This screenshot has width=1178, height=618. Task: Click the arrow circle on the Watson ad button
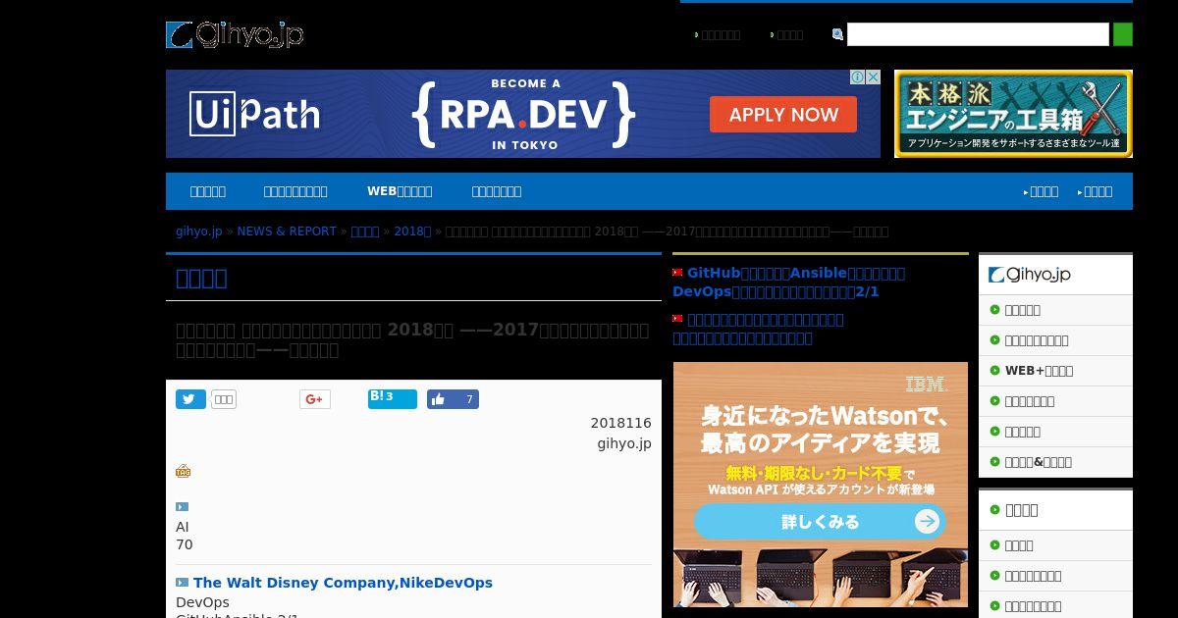click(927, 521)
